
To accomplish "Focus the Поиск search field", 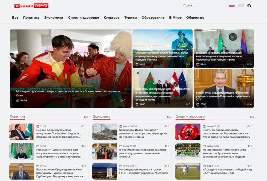I will click(204, 5).
